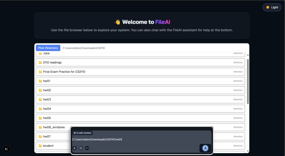Open the Final Exam Practice for CS2110 folder
Screen dimensions: 285x156
tap(140, 72)
